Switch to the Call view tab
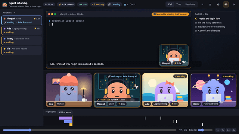 [170, 4]
